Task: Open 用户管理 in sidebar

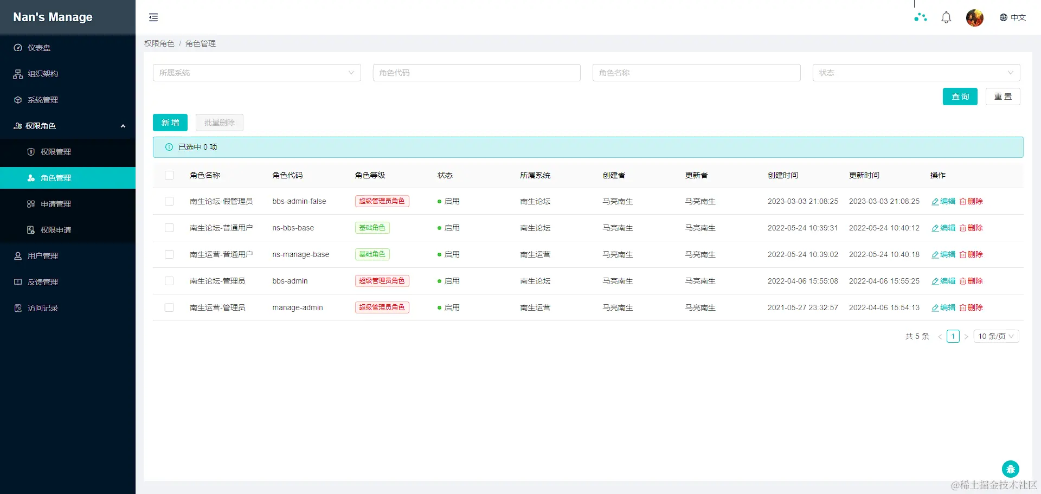Action: click(x=68, y=256)
